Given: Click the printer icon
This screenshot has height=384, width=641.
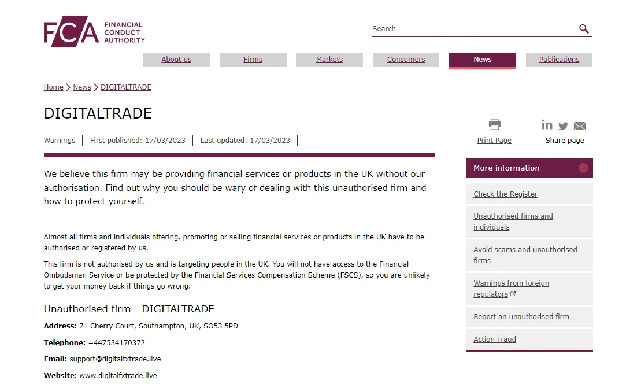Looking at the screenshot, I should [x=495, y=124].
